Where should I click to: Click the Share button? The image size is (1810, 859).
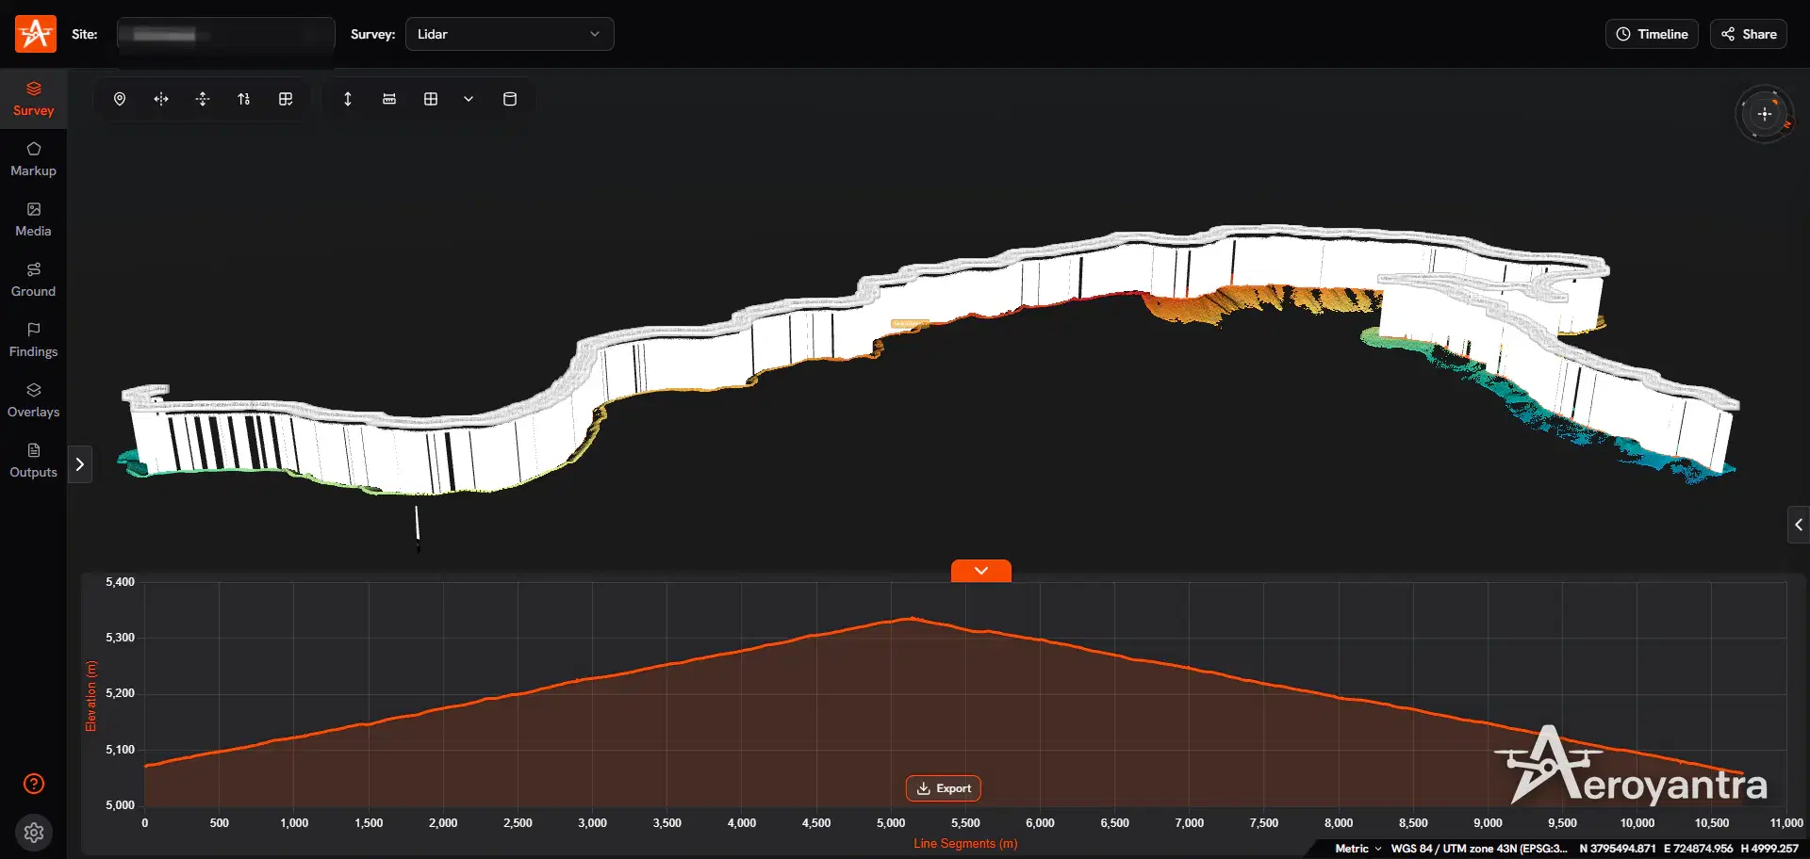(x=1749, y=34)
